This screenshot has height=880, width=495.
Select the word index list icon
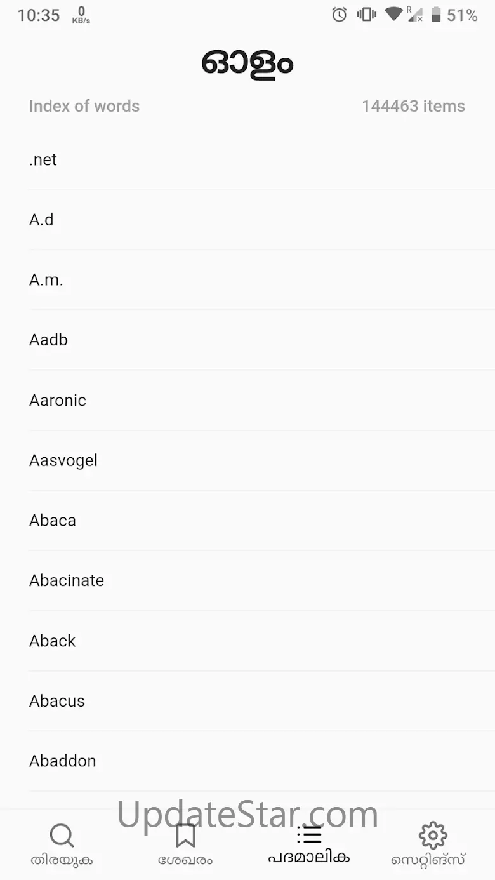click(x=309, y=834)
